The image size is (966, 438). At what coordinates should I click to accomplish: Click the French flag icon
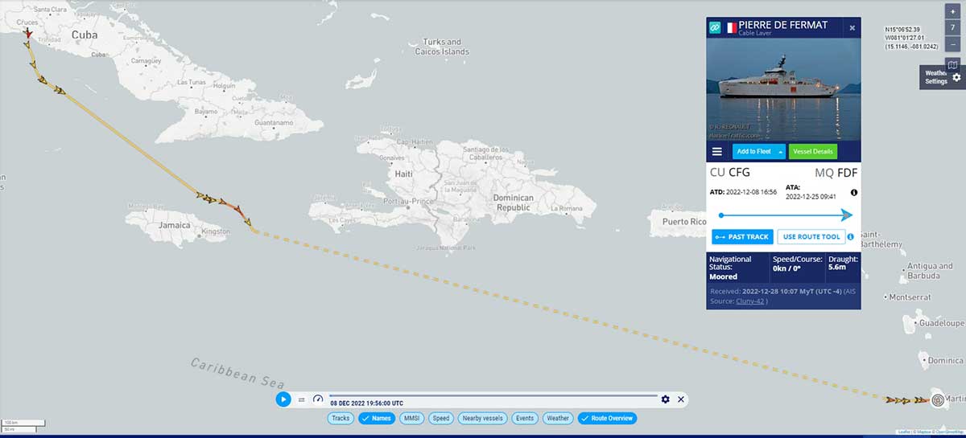pos(732,27)
